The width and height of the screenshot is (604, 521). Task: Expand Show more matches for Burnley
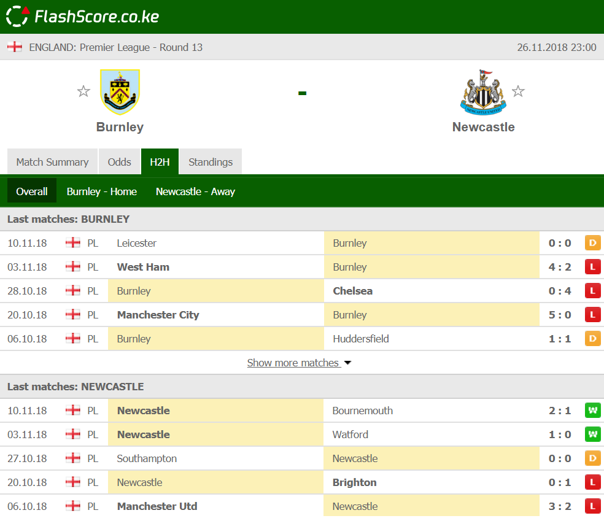click(x=300, y=363)
